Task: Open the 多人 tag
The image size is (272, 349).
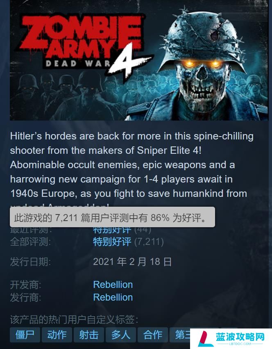Action: tap(121, 335)
